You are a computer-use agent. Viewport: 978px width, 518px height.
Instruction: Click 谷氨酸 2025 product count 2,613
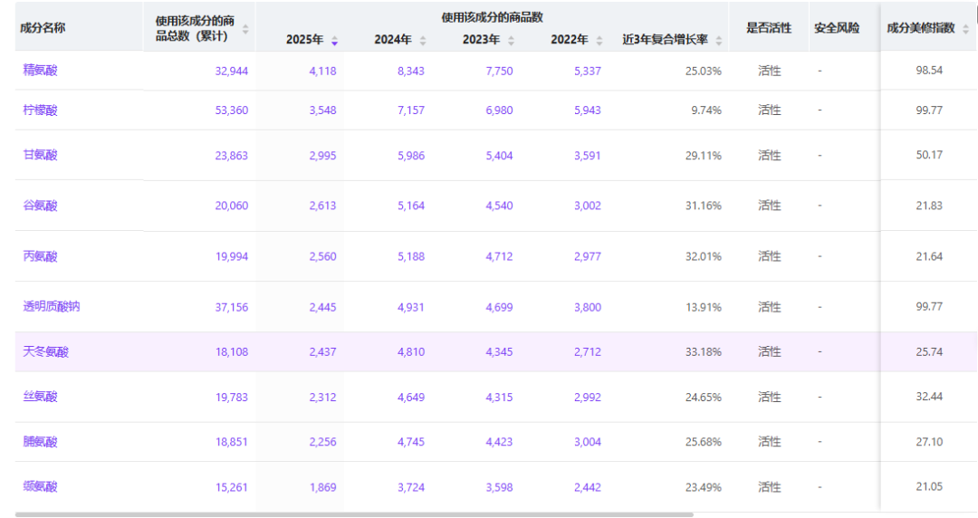click(x=322, y=206)
